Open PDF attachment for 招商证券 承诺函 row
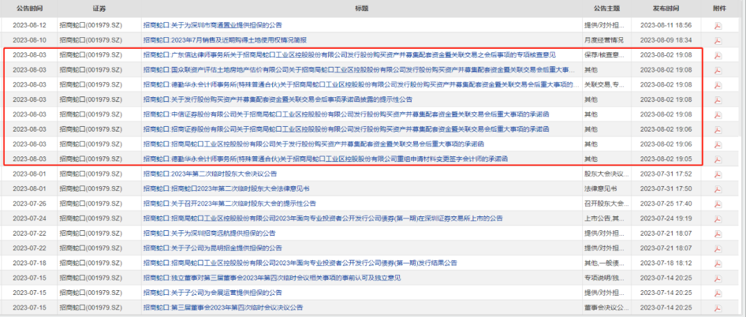This screenshot has width=746, height=317. [718, 129]
